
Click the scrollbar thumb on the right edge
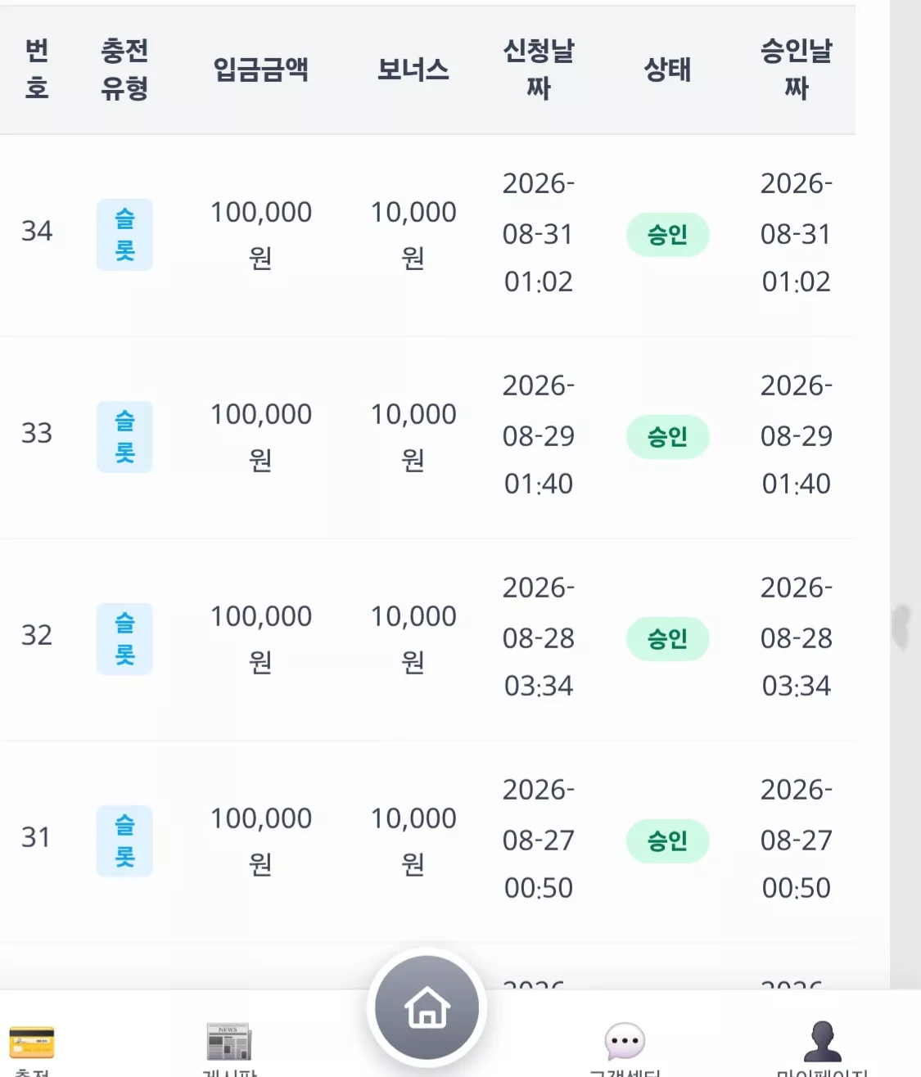click(901, 627)
